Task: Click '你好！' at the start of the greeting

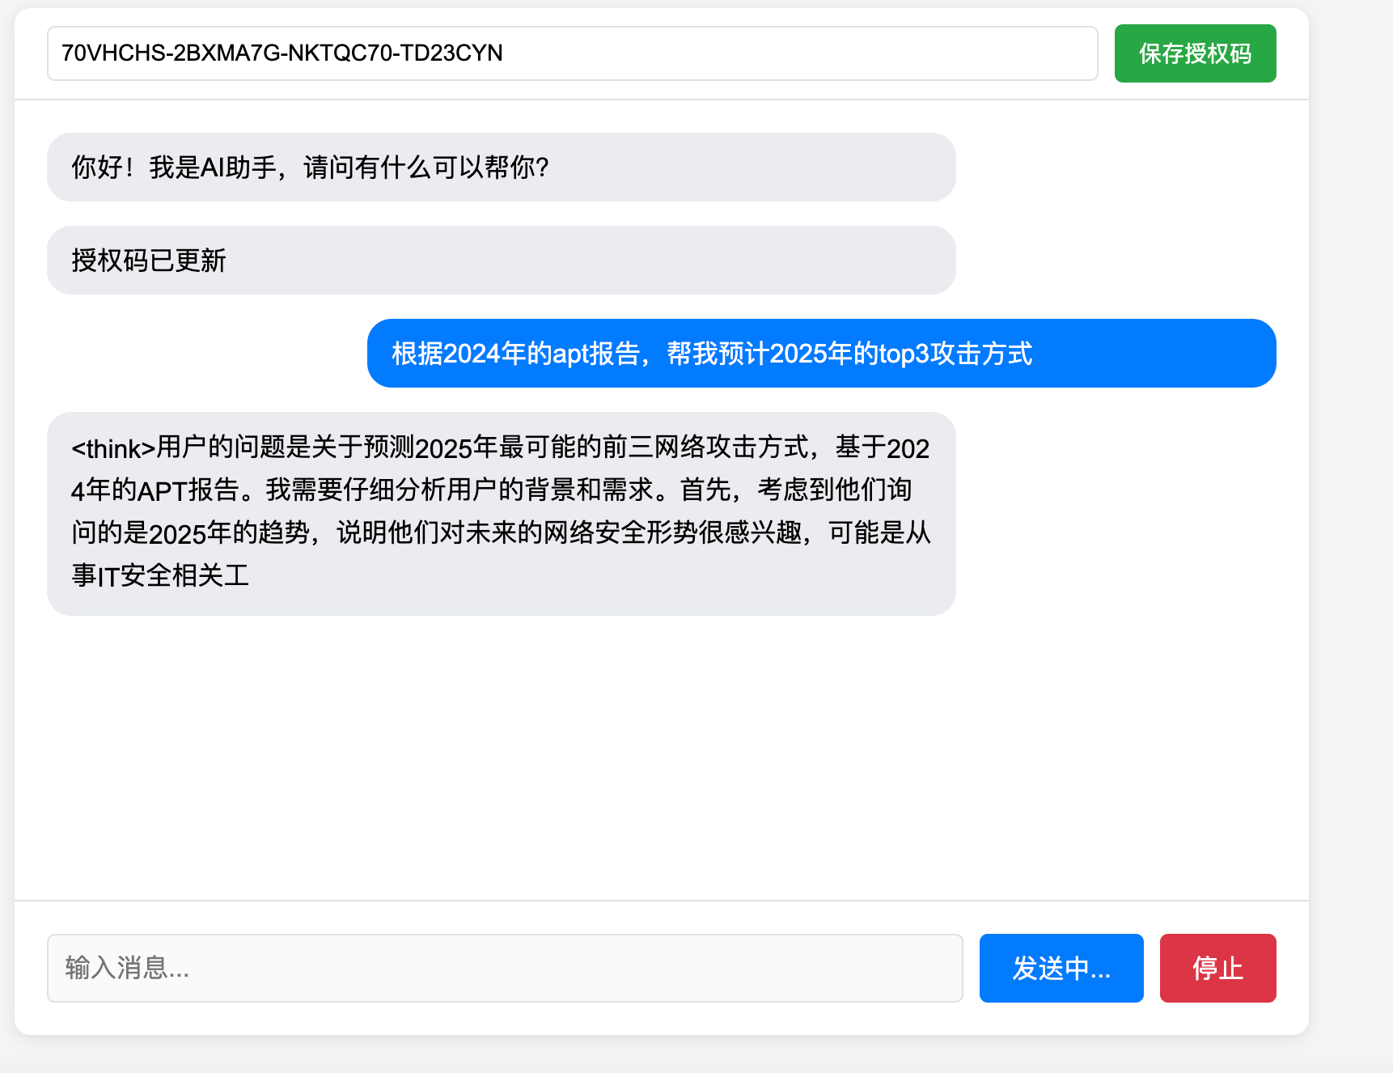Action: [x=102, y=168]
